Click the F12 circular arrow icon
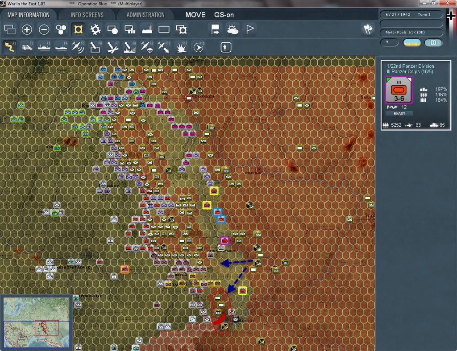457x351 pixels. pos(199,47)
